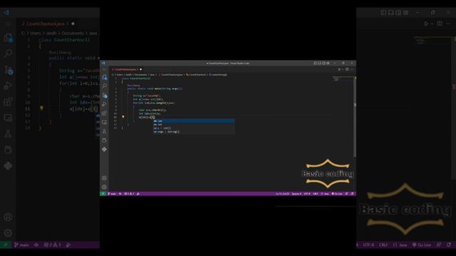Screen dimensions: 456x256
Task: Click the Spaces: 4 indentation indicator
Action: point(296,194)
